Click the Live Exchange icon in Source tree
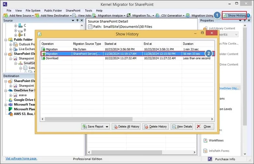 (x=16, y=49)
